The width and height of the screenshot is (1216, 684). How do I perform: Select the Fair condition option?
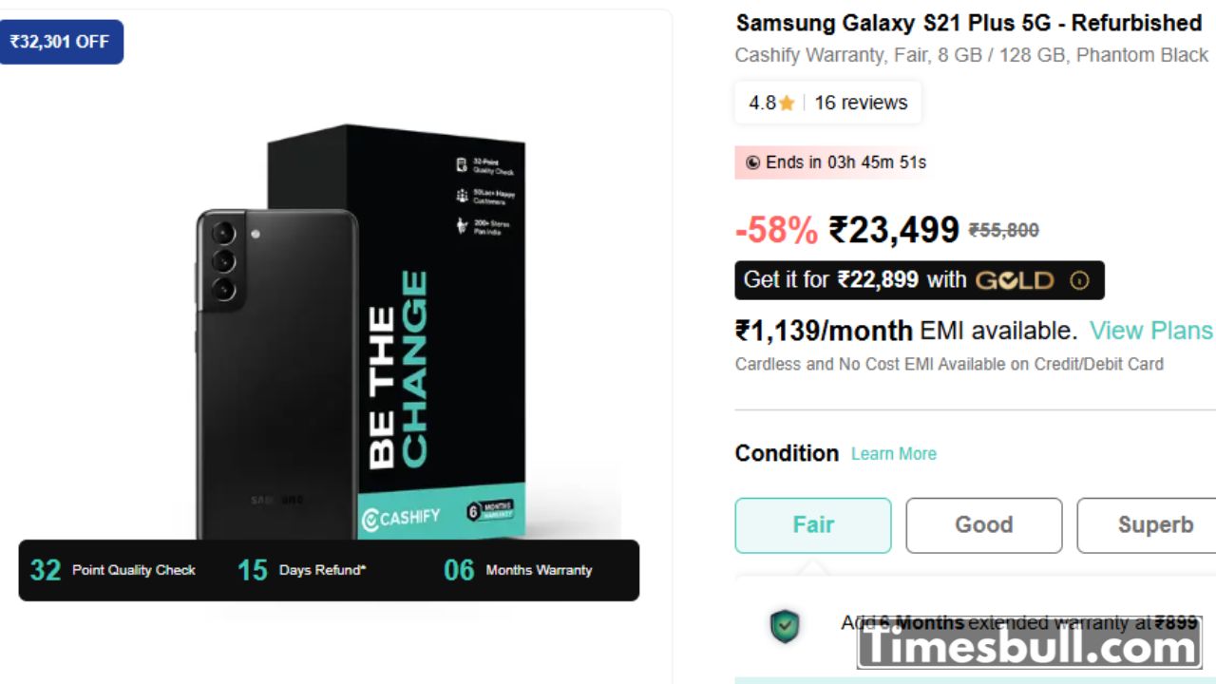click(813, 525)
